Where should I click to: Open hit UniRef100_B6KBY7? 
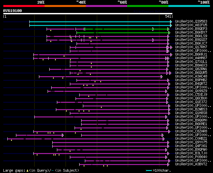tap(191, 33)
